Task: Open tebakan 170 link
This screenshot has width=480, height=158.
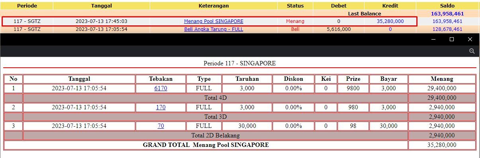Action: click(x=161, y=107)
